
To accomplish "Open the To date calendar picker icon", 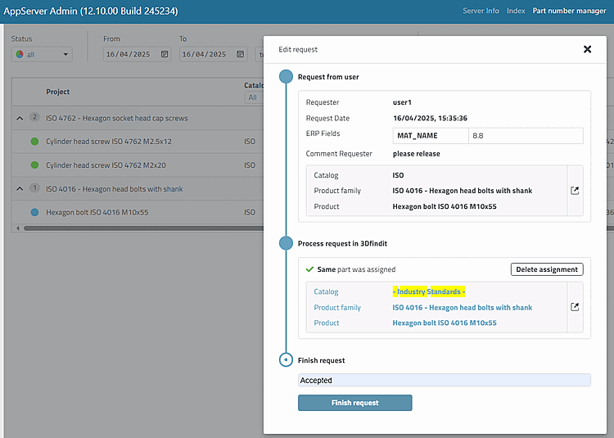I will (x=241, y=55).
